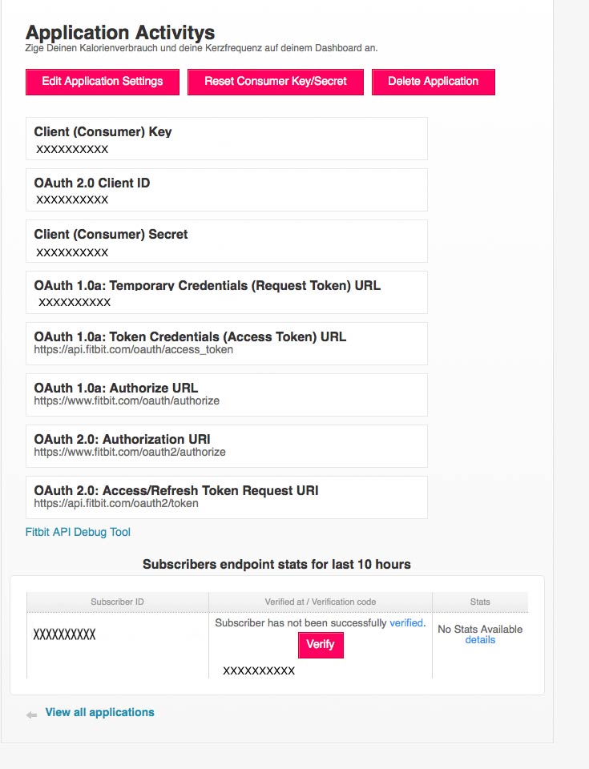Select the Request Token URL value
This screenshot has height=769, width=589.
[x=75, y=302]
